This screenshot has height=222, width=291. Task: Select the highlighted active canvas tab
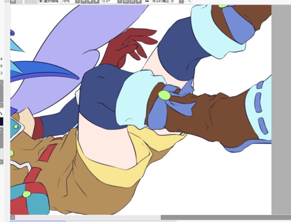[37, 221]
